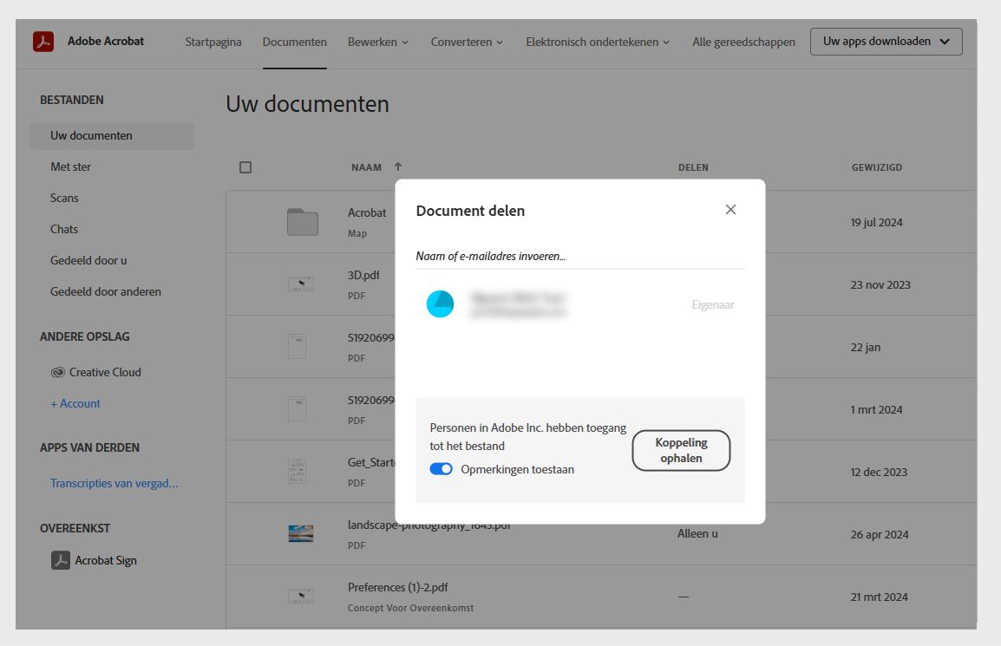1001x646 pixels.
Task: Open the Bewerken dropdown
Action: pos(377,41)
